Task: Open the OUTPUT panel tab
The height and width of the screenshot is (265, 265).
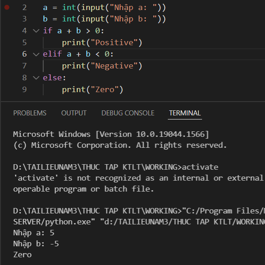Action: (x=74, y=113)
